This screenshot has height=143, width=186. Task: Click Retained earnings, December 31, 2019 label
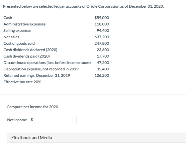37,76
